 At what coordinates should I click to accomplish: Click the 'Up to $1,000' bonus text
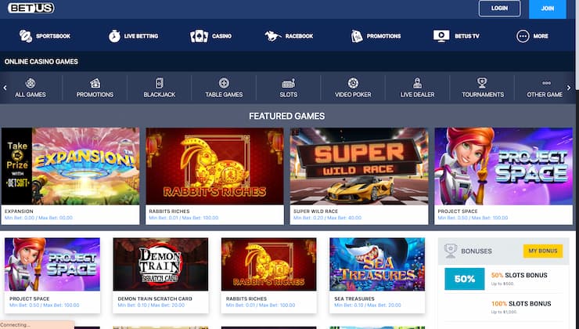(x=504, y=312)
